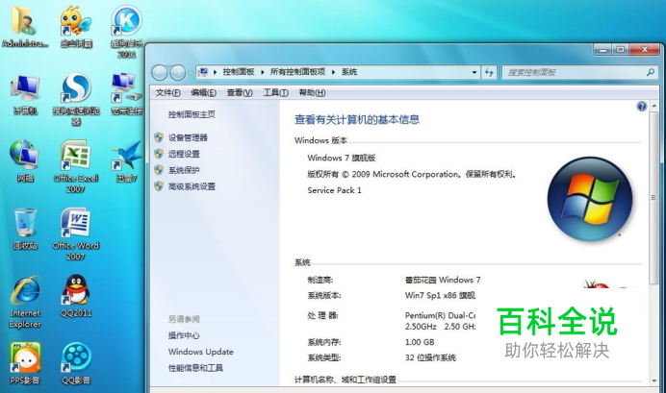The height and width of the screenshot is (393, 666).
Task: Launch QQ影音 desktop shortcut
Action: (76, 363)
